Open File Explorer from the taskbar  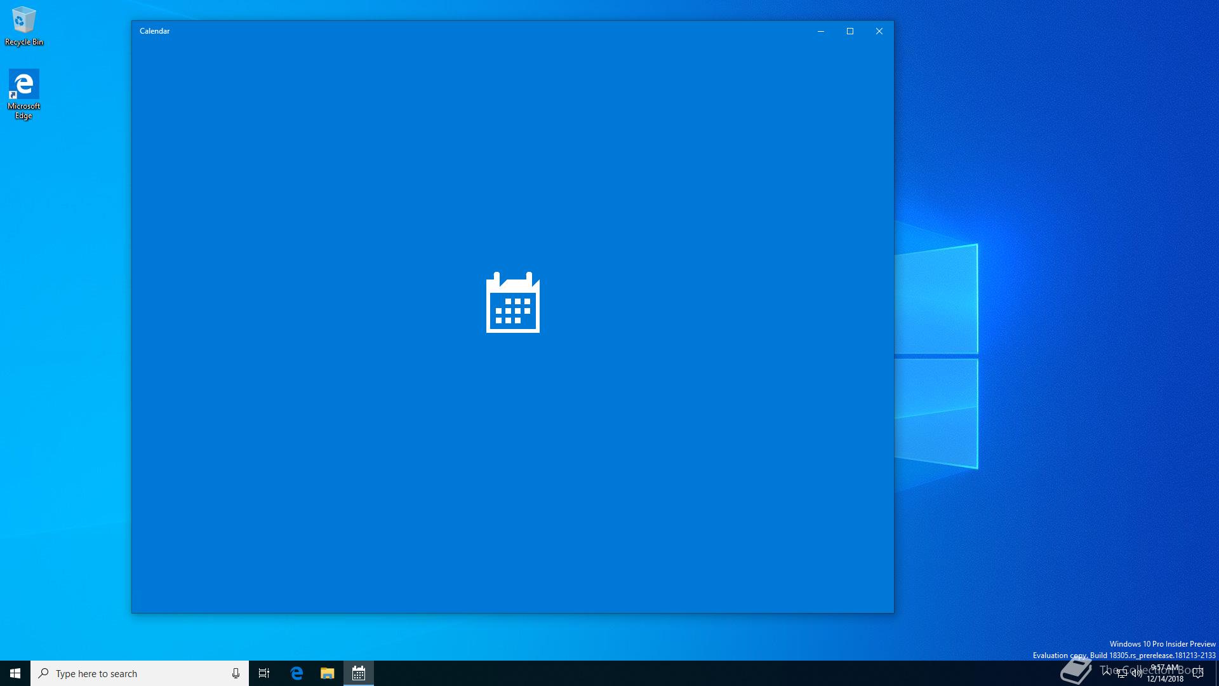[x=327, y=673]
